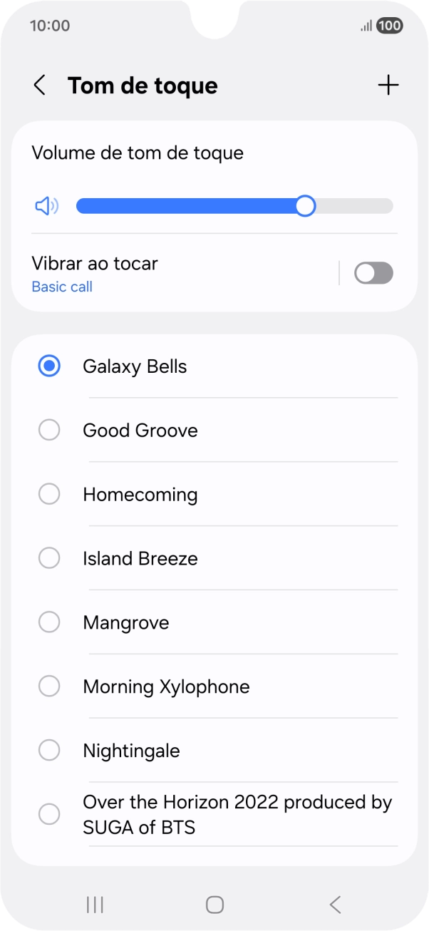
Task: Tap the plus icon to add ringtone
Action: point(388,86)
